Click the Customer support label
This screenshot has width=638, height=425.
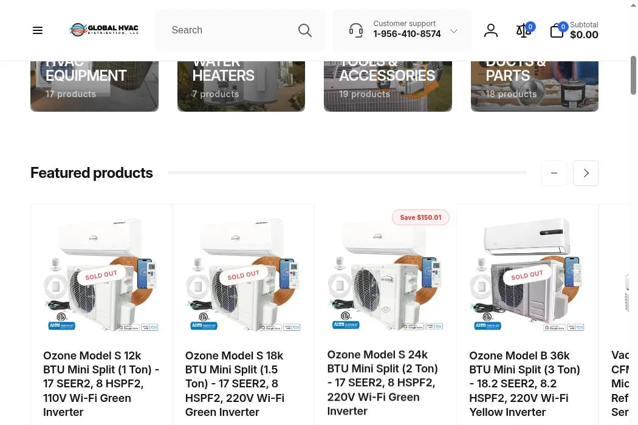405,24
